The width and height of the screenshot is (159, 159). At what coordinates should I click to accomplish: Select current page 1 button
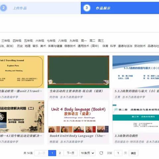point(52,153)
